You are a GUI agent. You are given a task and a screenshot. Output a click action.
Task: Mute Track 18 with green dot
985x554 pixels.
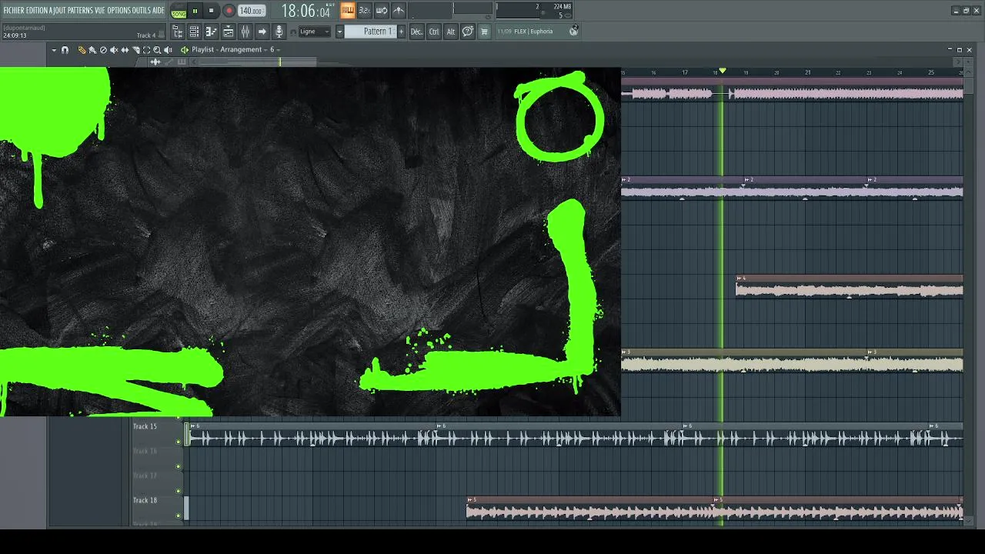coord(179,516)
